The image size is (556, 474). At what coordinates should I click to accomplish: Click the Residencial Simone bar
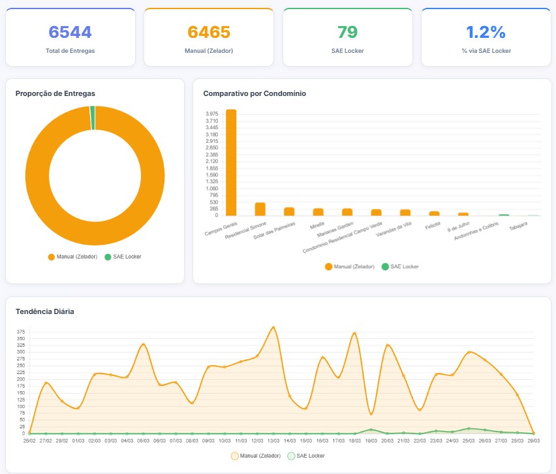click(260, 209)
